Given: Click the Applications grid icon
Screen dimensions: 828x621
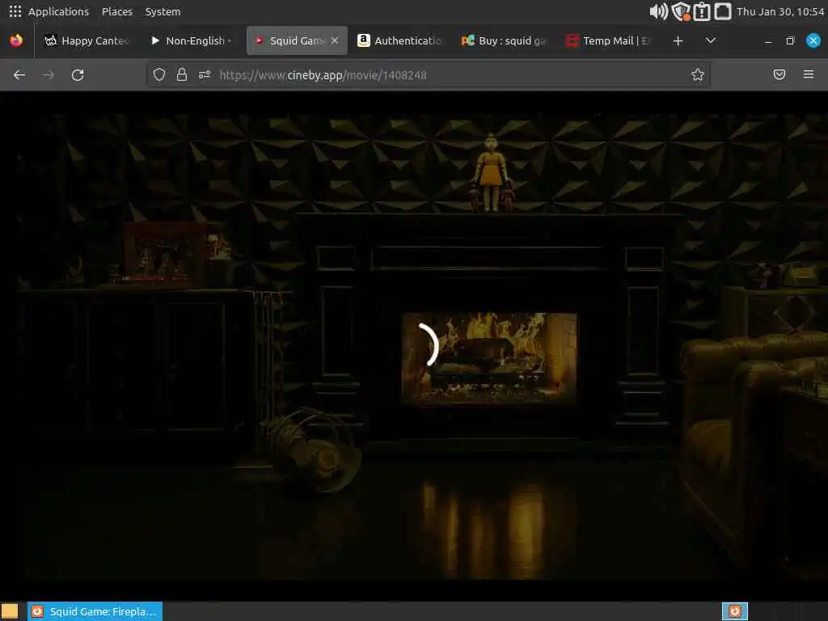Looking at the screenshot, I should pyautogui.click(x=15, y=11).
